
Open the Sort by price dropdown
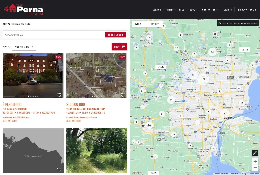[24, 47]
